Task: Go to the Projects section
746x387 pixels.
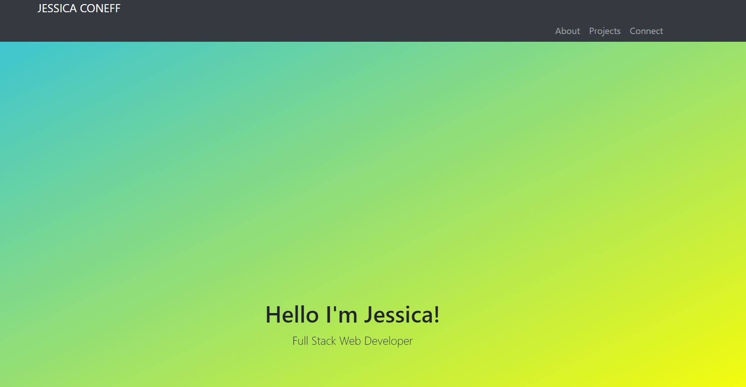Action: coord(605,31)
